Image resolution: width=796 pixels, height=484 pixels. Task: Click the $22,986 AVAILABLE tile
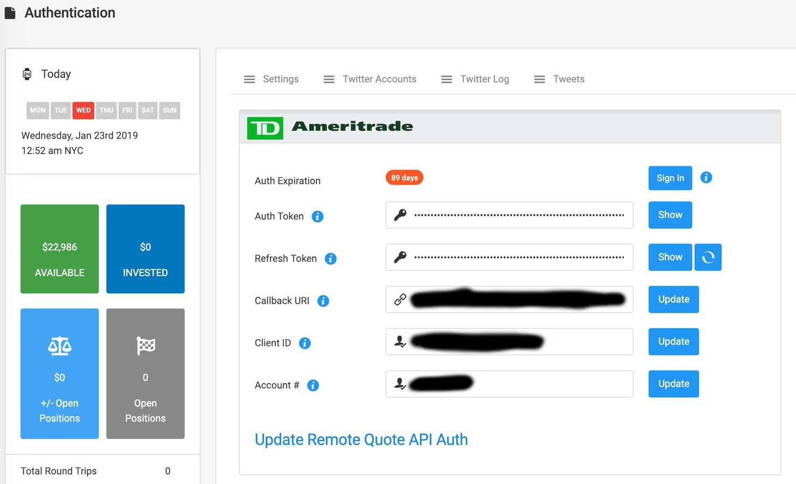(x=60, y=249)
